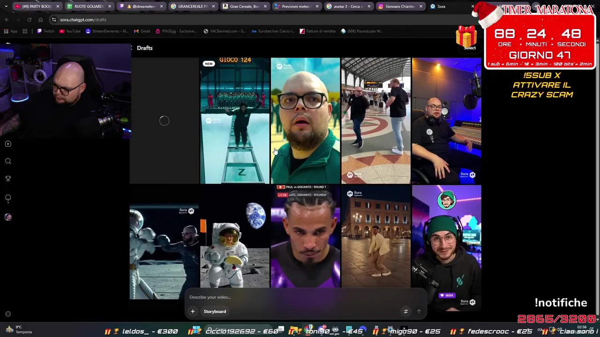This screenshot has width=600, height=337.
Task: Go back from Drafts using the chevron
Action: click(132, 48)
